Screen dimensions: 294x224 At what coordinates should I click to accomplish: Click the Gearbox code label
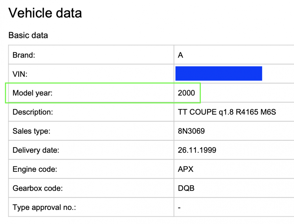(38, 188)
